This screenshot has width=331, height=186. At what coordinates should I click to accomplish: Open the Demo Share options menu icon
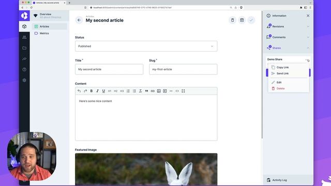[308, 60]
